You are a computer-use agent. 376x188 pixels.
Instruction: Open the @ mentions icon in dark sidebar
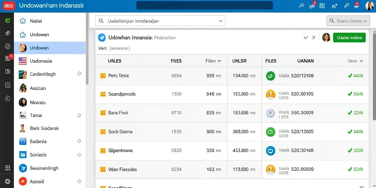point(7,46)
